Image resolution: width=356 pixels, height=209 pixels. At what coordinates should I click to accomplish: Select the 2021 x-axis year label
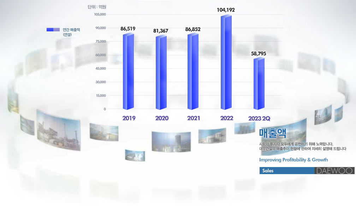[194, 118]
